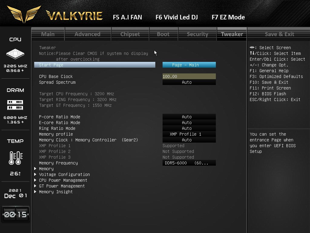Viewport: 310px width, 233px height.
Task: Click the ESC/Right Click: Exit line
Action: point(275,99)
